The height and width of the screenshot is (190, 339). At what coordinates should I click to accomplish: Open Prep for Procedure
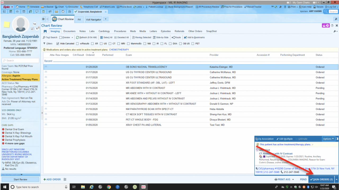(232, 7)
